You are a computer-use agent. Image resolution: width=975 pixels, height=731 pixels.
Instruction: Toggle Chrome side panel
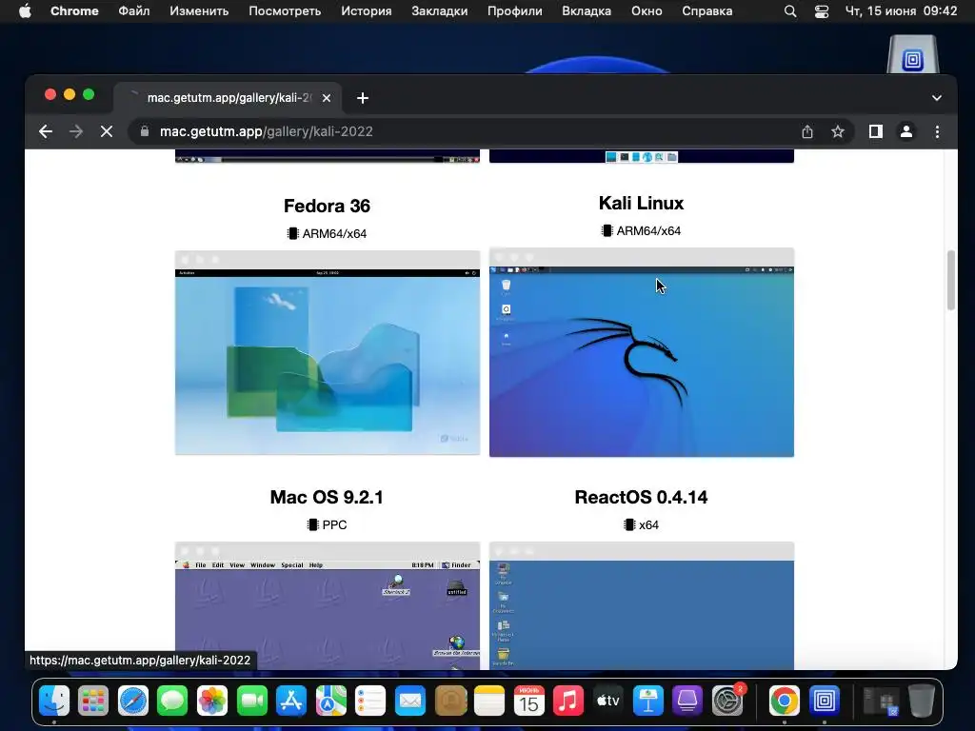(x=876, y=131)
